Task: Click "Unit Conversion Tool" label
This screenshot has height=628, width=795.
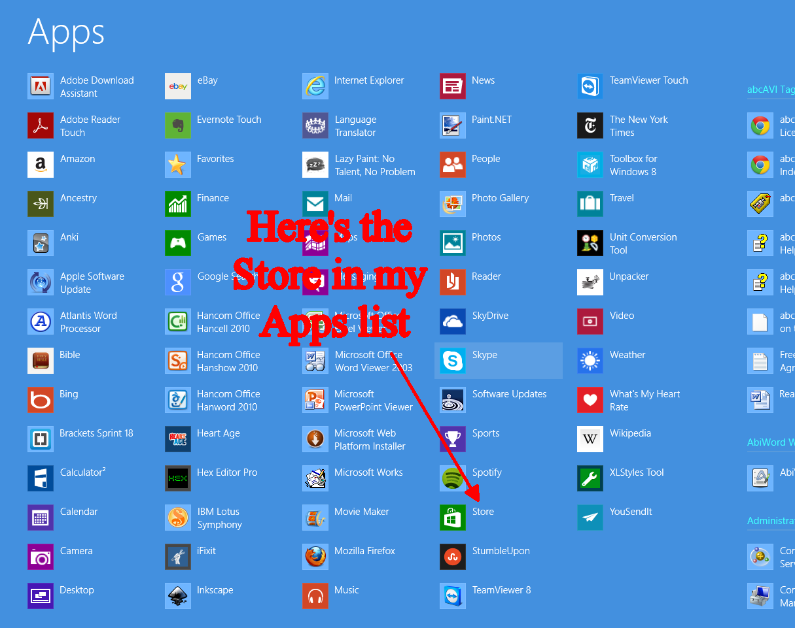Action: point(643,244)
